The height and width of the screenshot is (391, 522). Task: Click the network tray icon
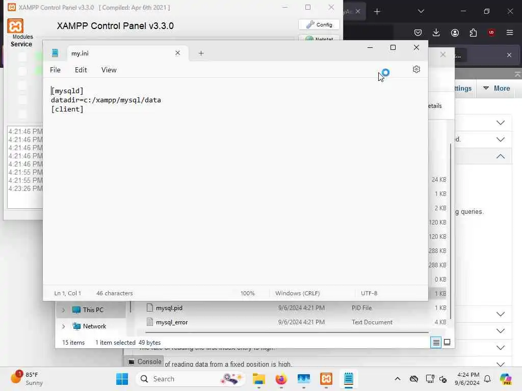[430, 379]
